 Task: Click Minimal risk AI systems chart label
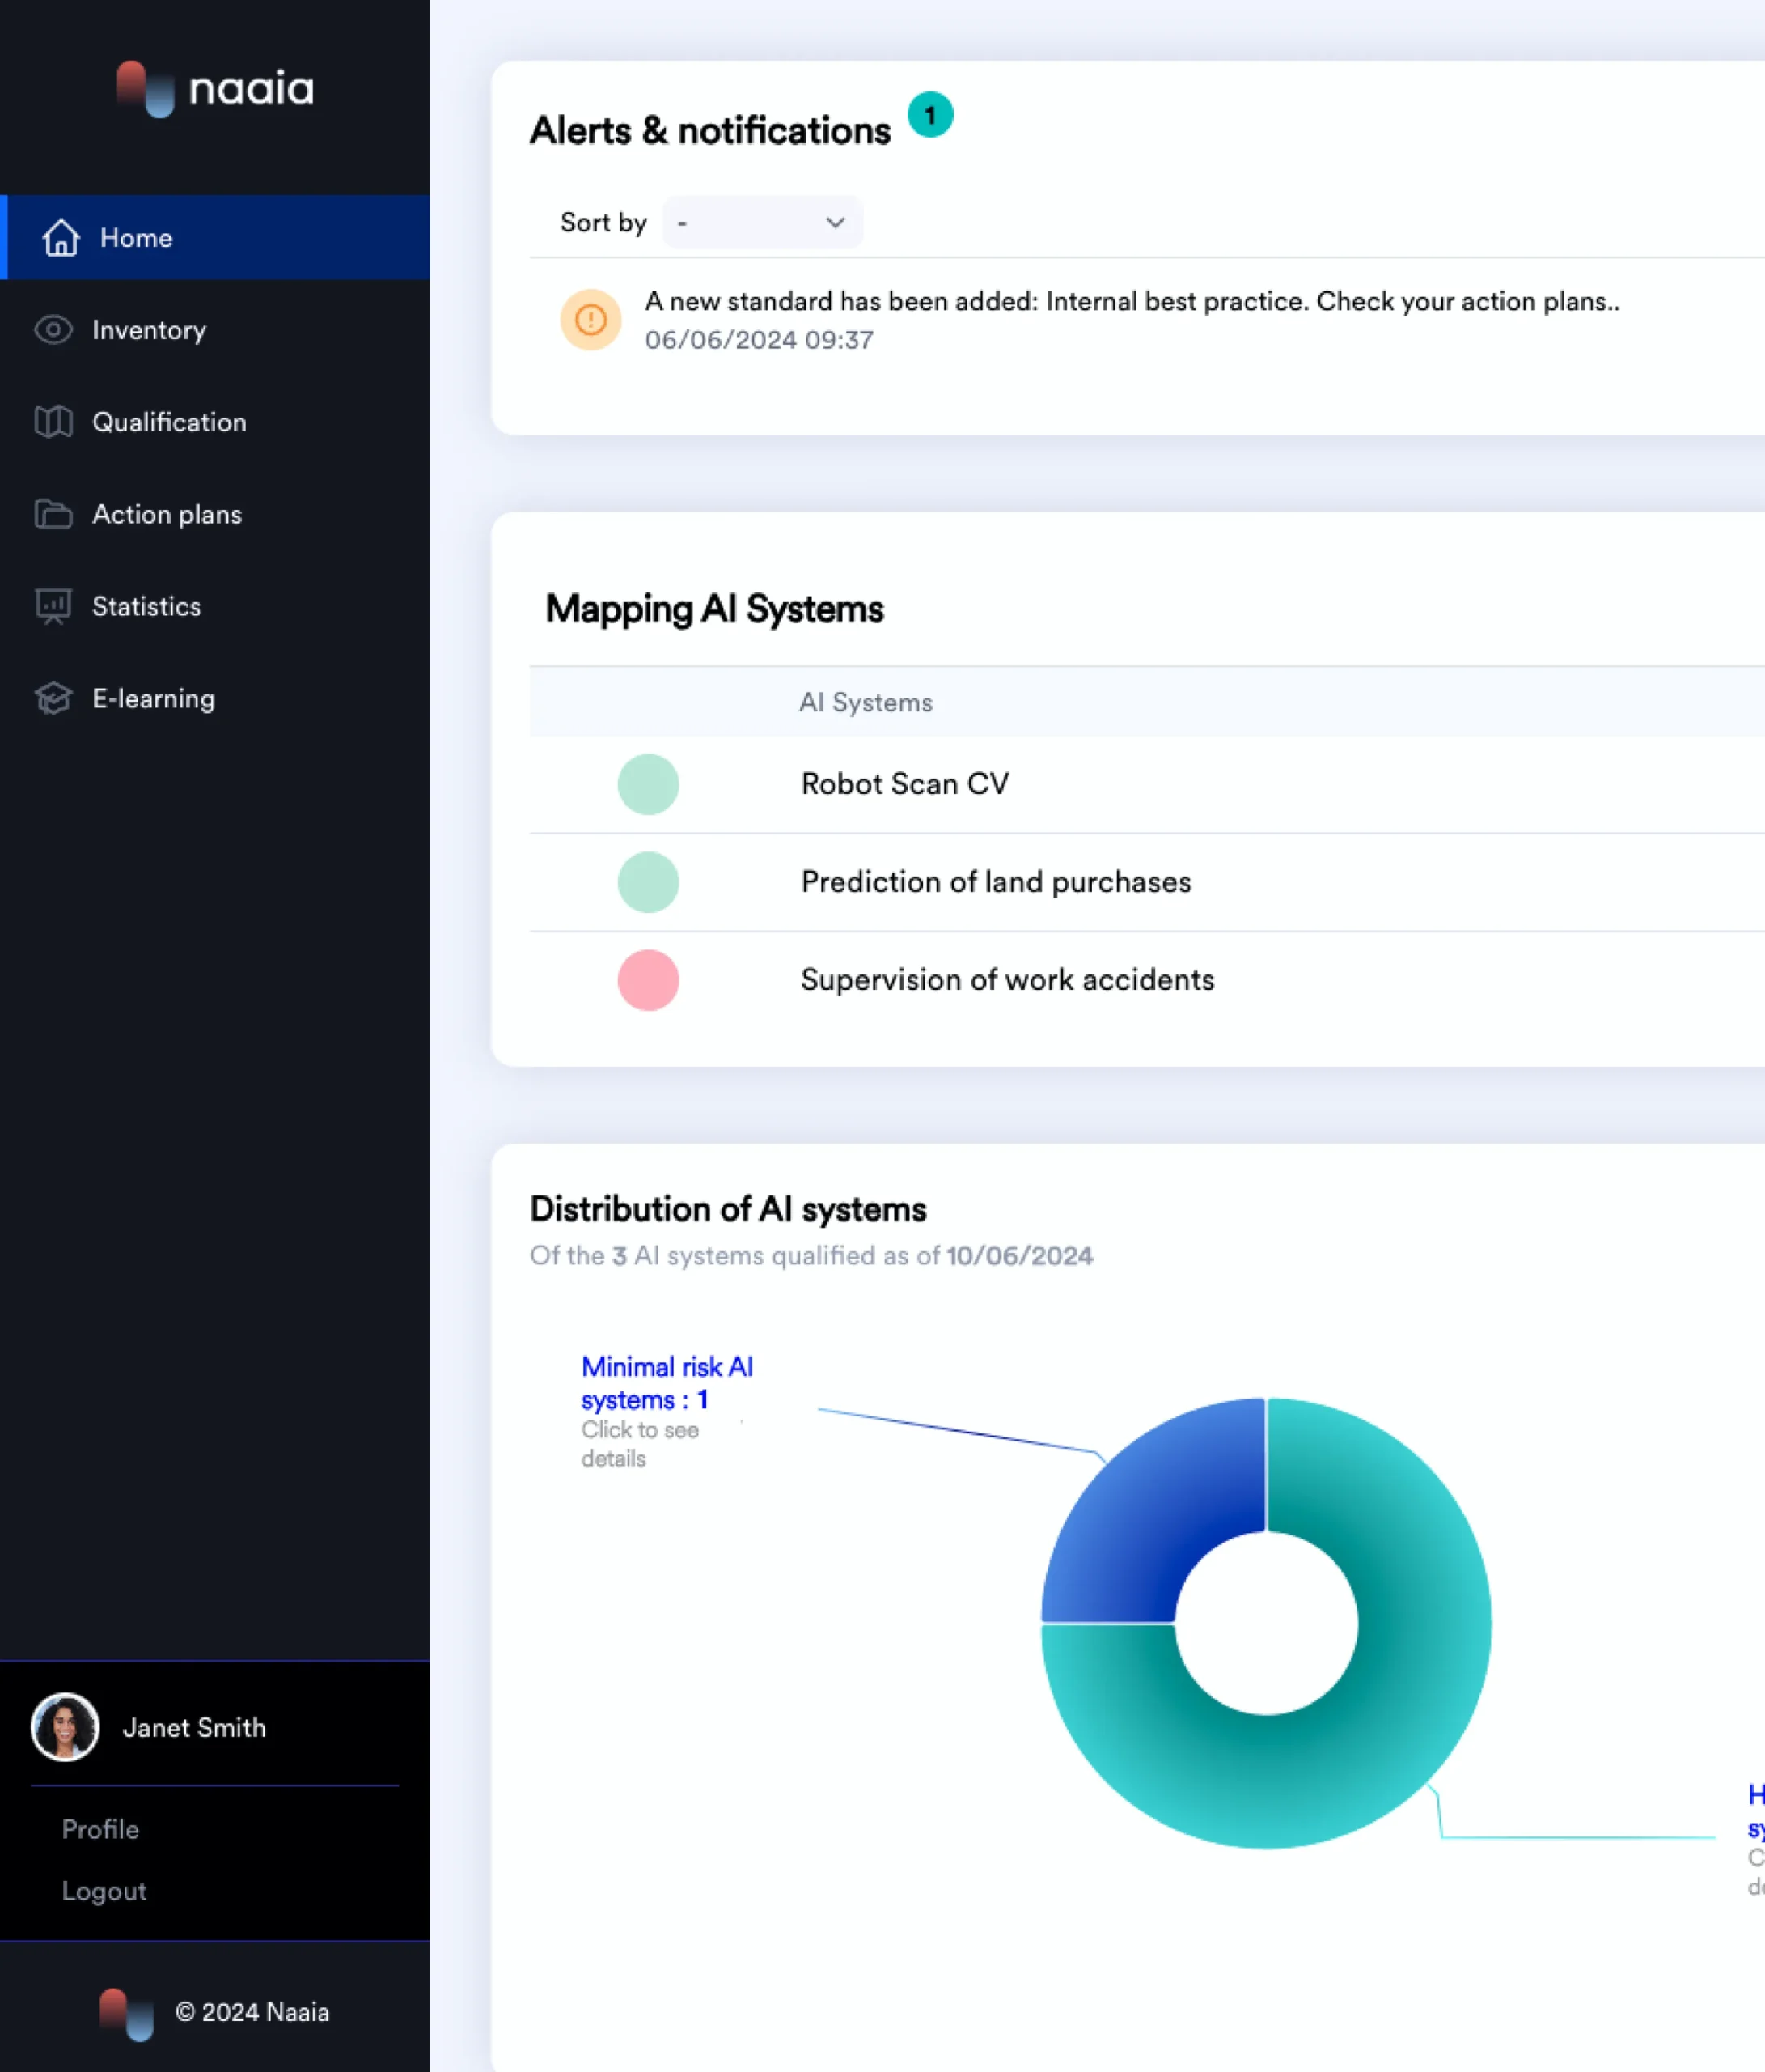pos(667,1383)
